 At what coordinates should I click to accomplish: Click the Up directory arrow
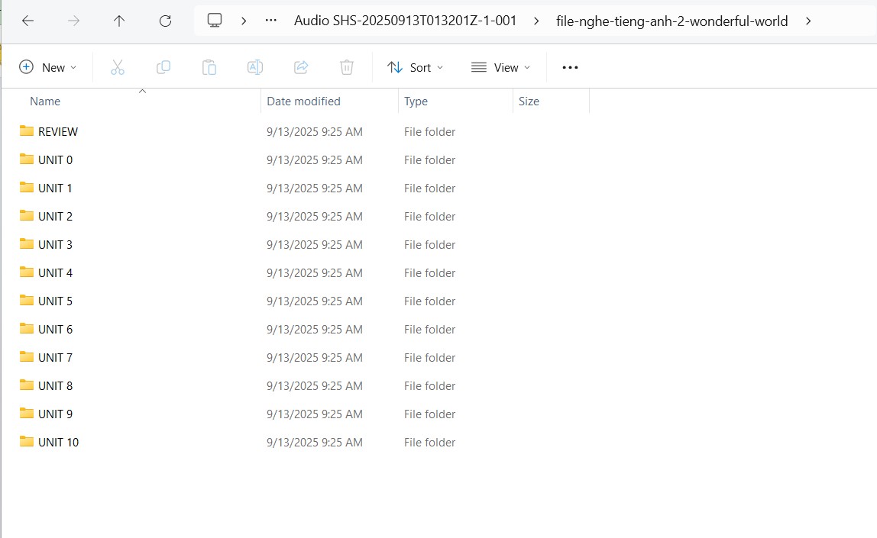(x=119, y=21)
